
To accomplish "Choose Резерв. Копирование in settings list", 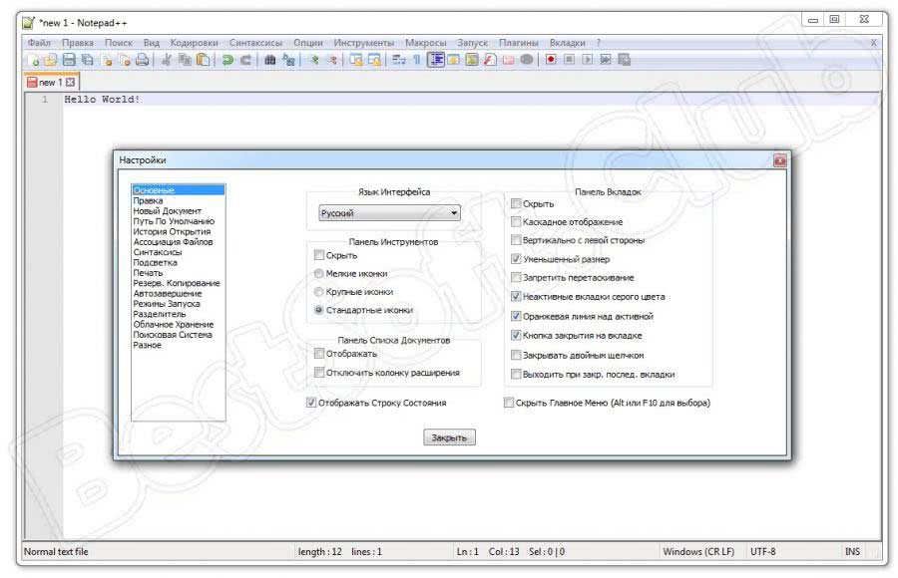I will (177, 284).
